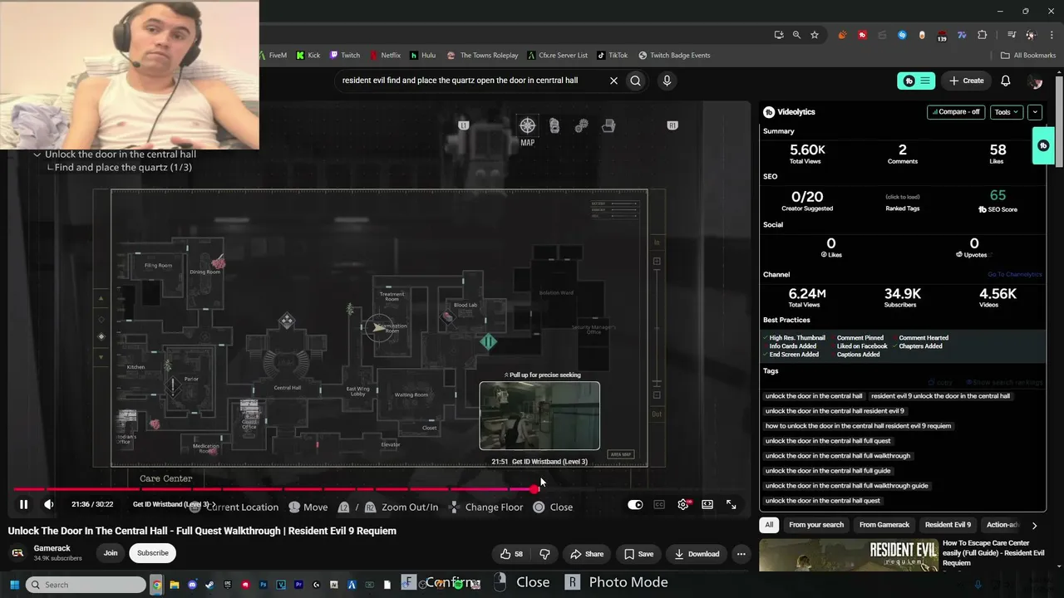Toggle Compare off button in Videolytics
This screenshot has height=598, width=1064.
pos(957,112)
